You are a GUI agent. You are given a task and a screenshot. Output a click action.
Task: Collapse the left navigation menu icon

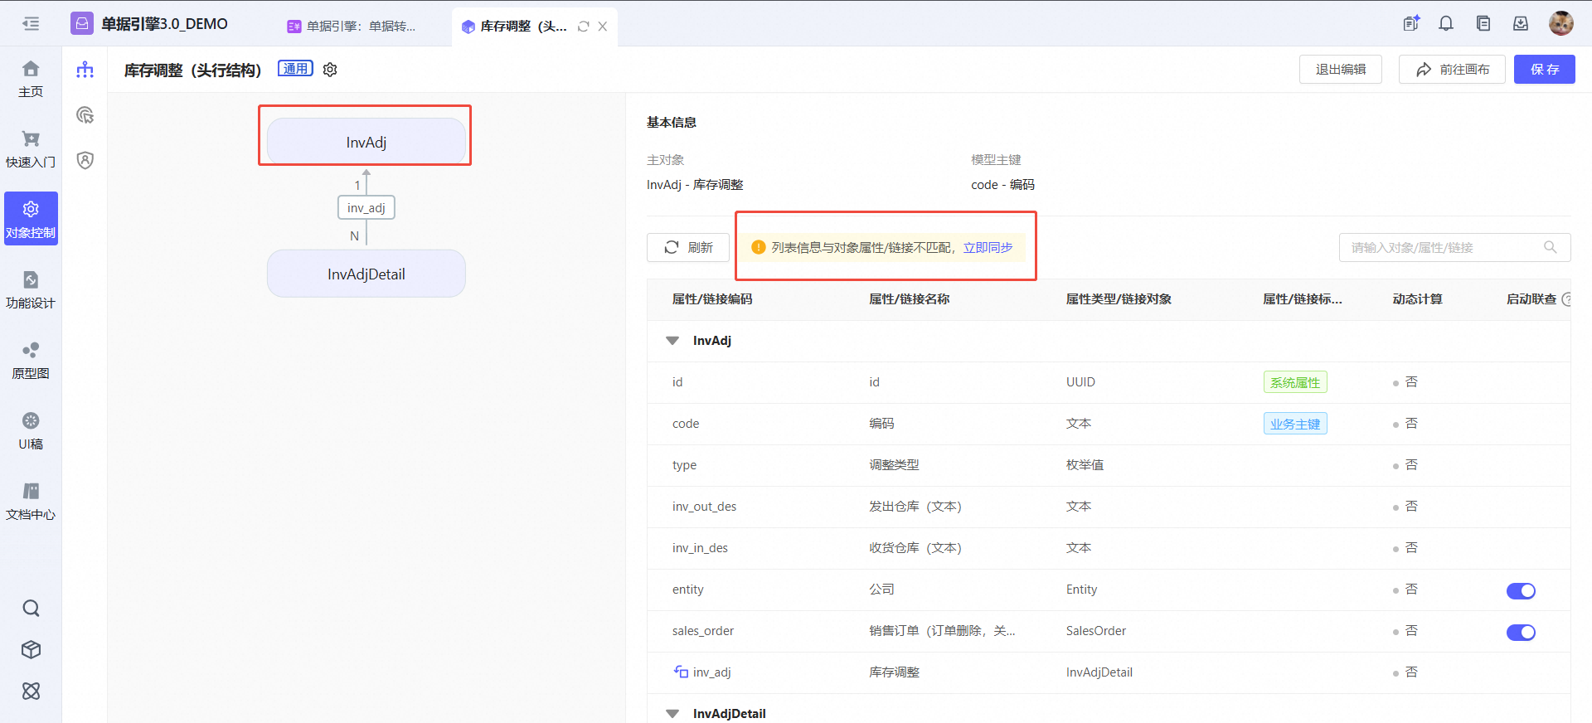pos(31,24)
